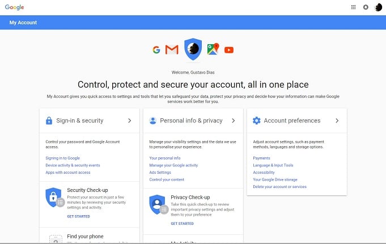The height and width of the screenshot is (244, 386).
Task: Expand Personal info & privacy chevron arrow
Action: tap(234, 121)
